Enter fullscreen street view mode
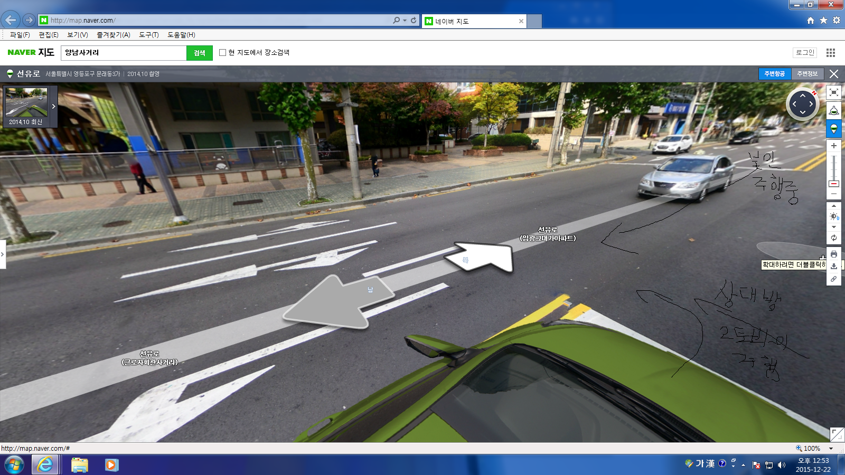The height and width of the screenshot is (475, 845). point(833,92)
